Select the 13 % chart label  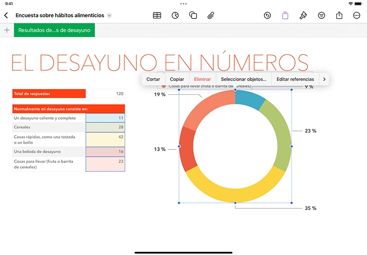tap(160, 149)
